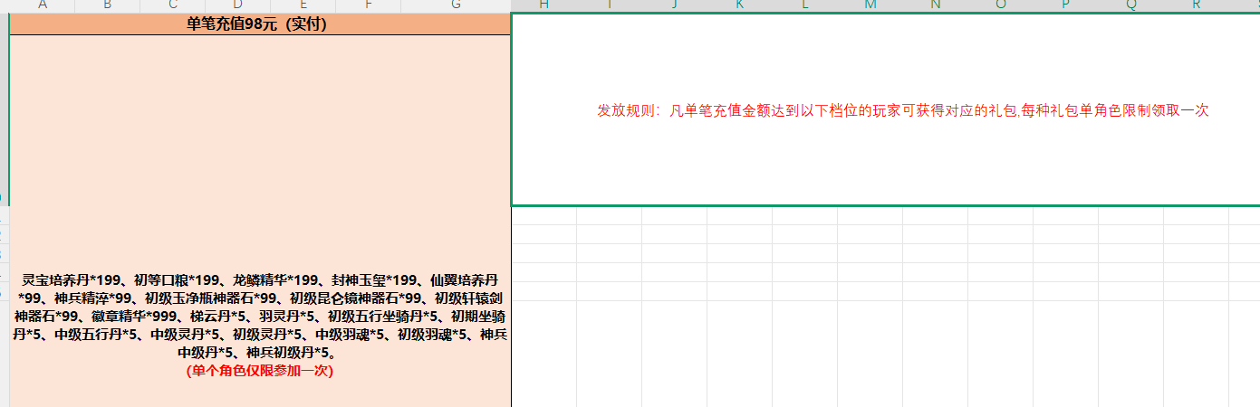Select column M header

[x=870, y=5]
